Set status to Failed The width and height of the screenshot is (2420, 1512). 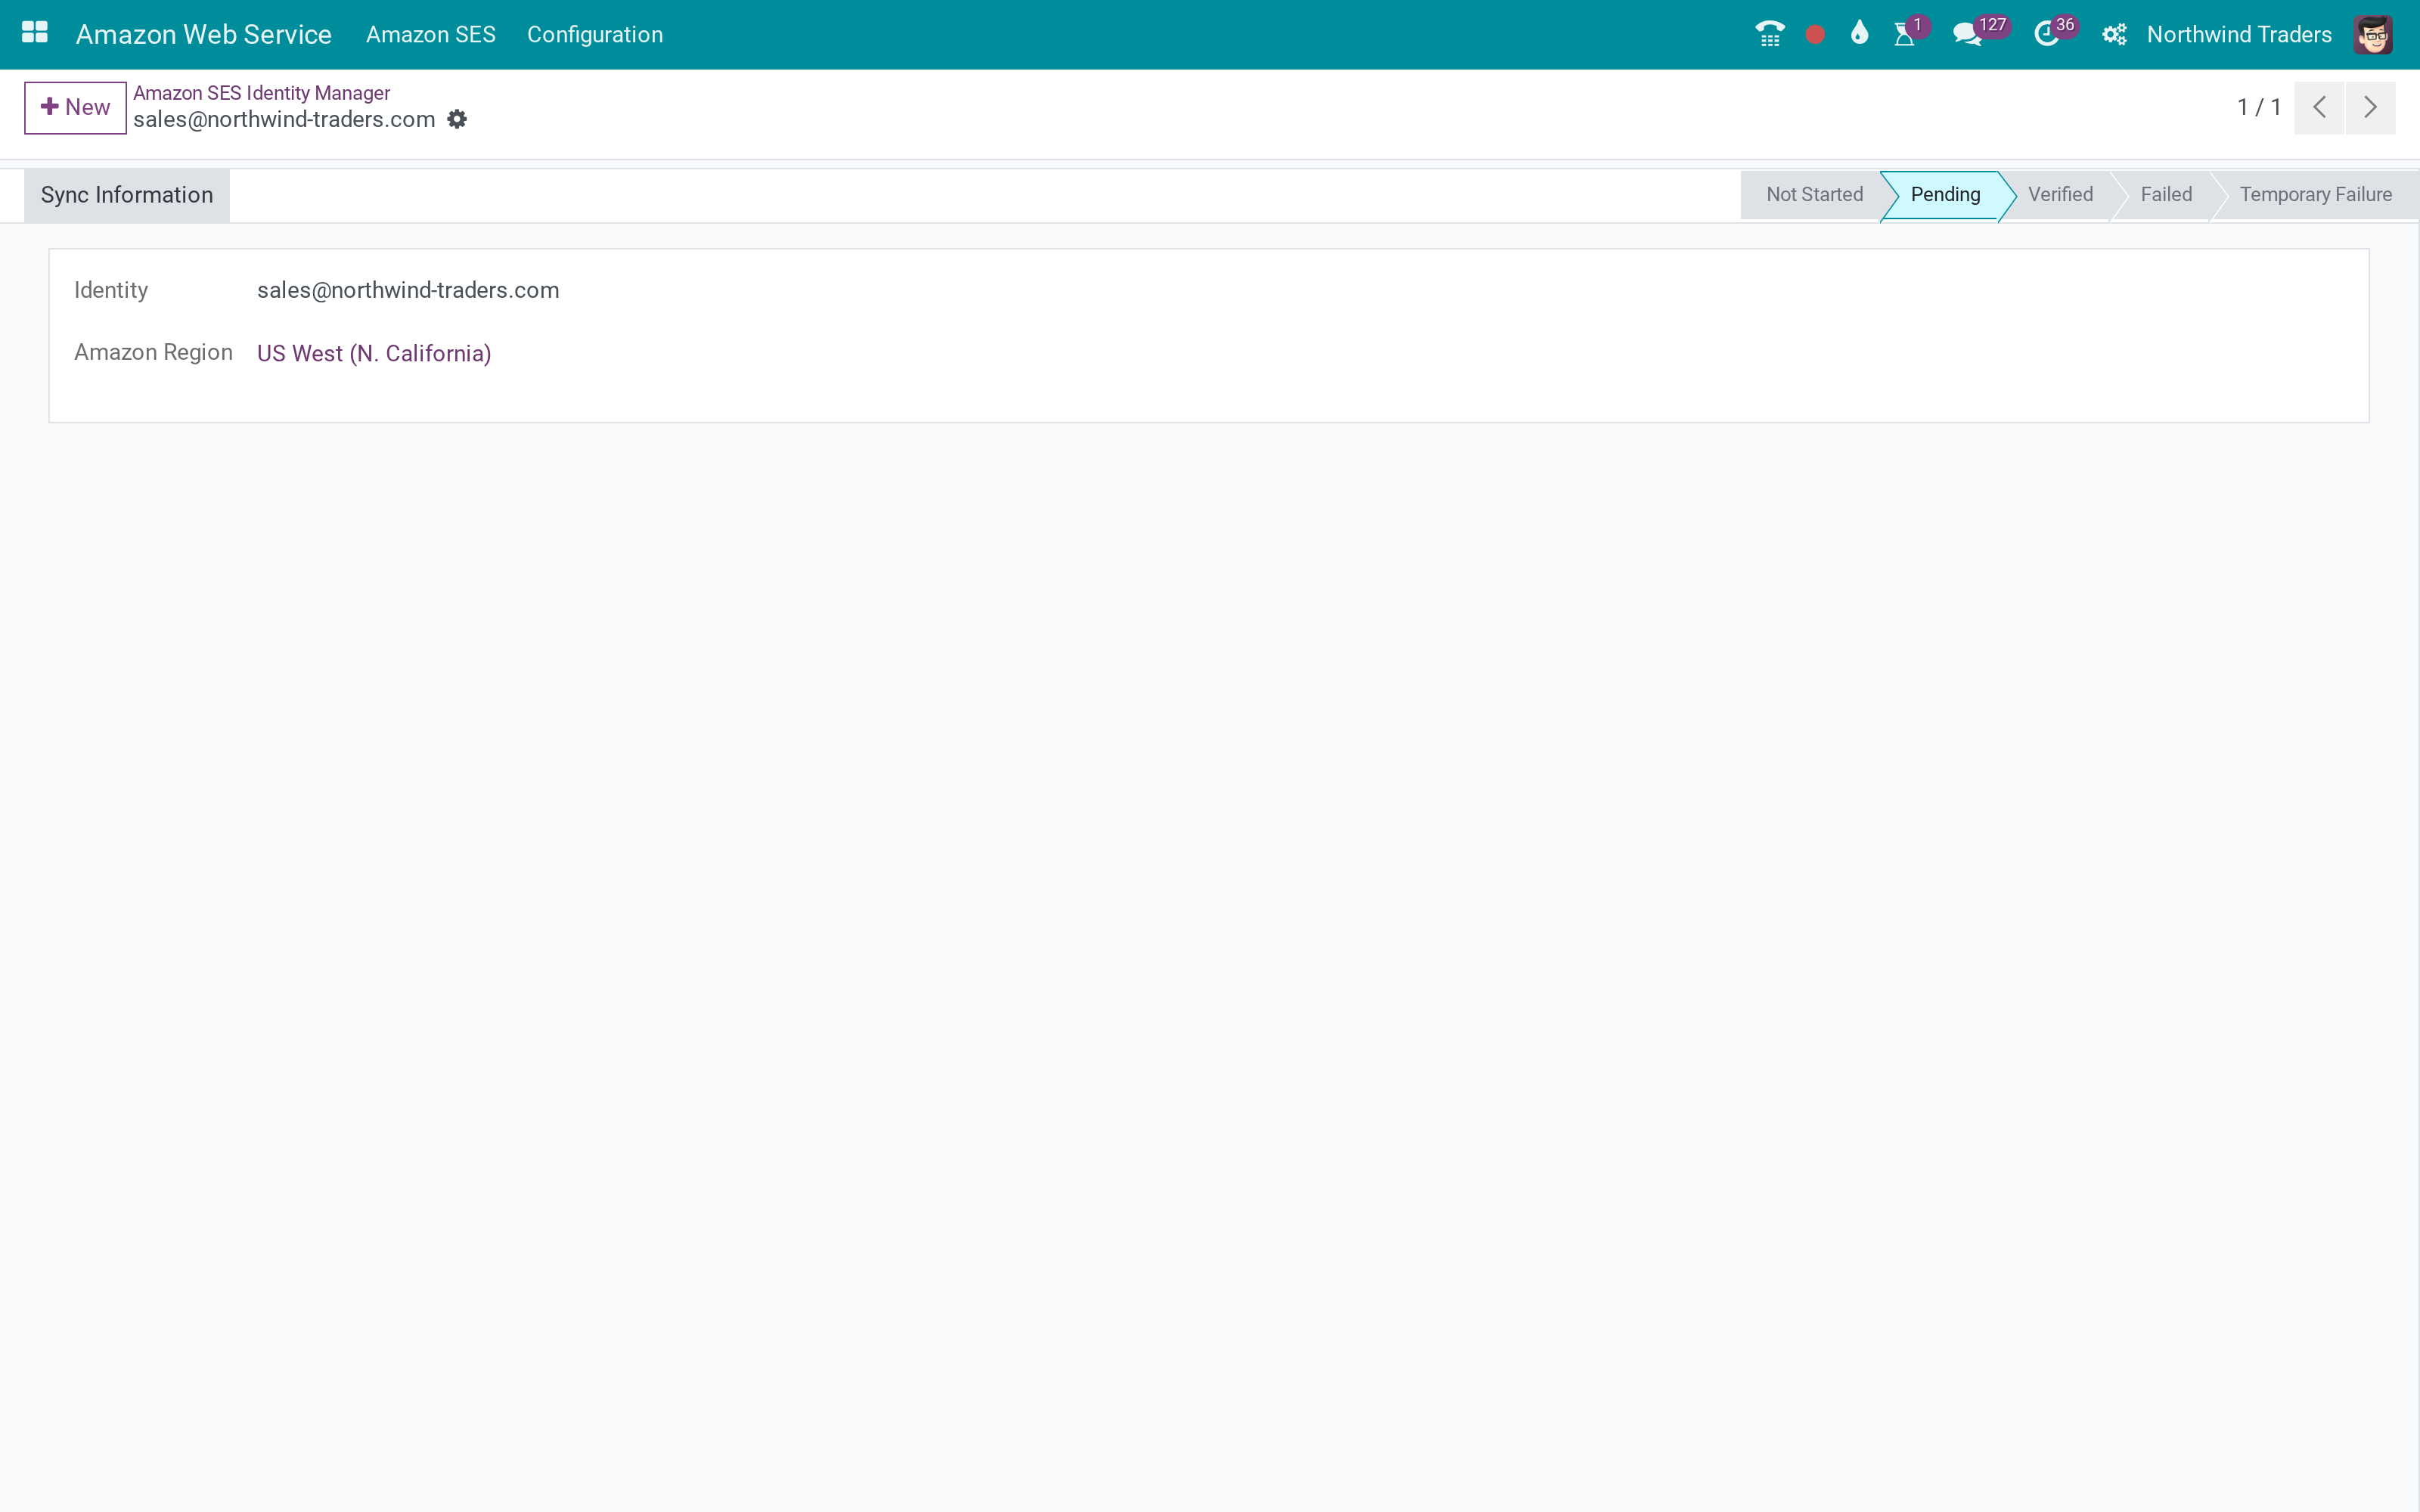pyautogui.click(x=2166, y=195)
